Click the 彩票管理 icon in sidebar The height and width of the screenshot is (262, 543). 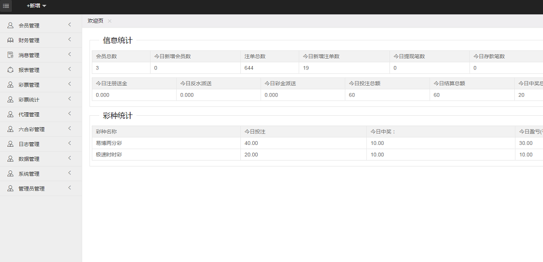point(10,85)
